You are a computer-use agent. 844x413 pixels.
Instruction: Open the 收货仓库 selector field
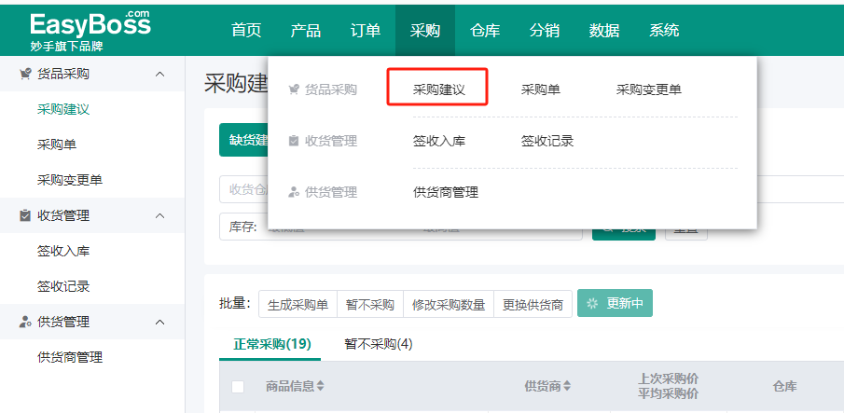point(243,189)
